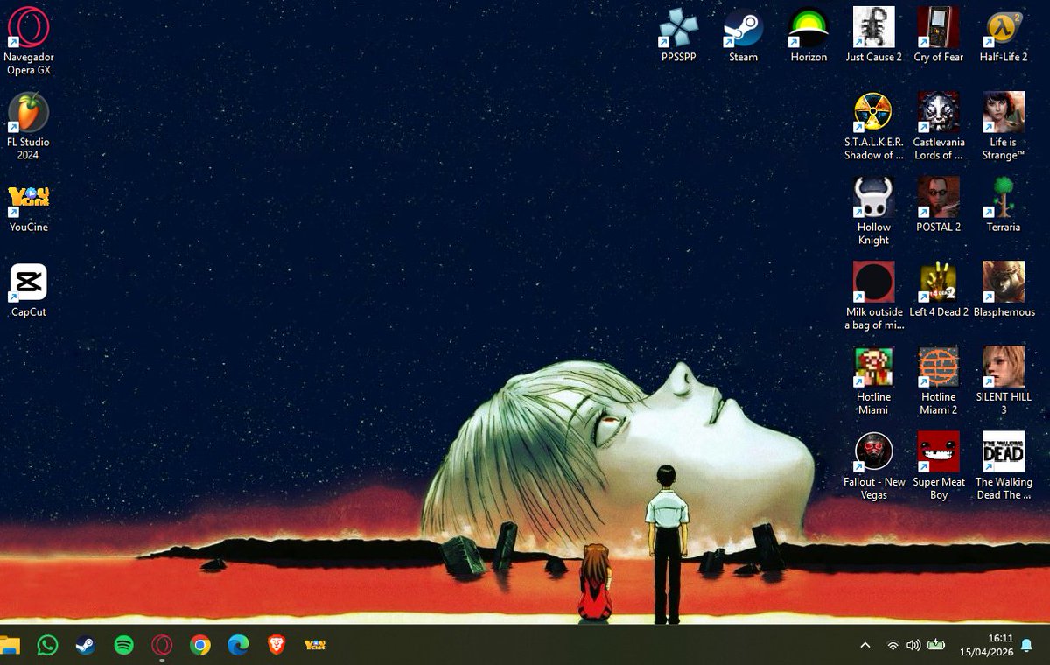Select the Fallout - New Vegas icon

pyautogui.click(x=873, y=465)
